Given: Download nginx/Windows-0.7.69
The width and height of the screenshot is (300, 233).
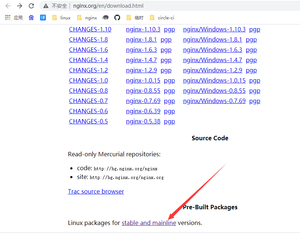Looking at the screenshot, I should (214, 101).
